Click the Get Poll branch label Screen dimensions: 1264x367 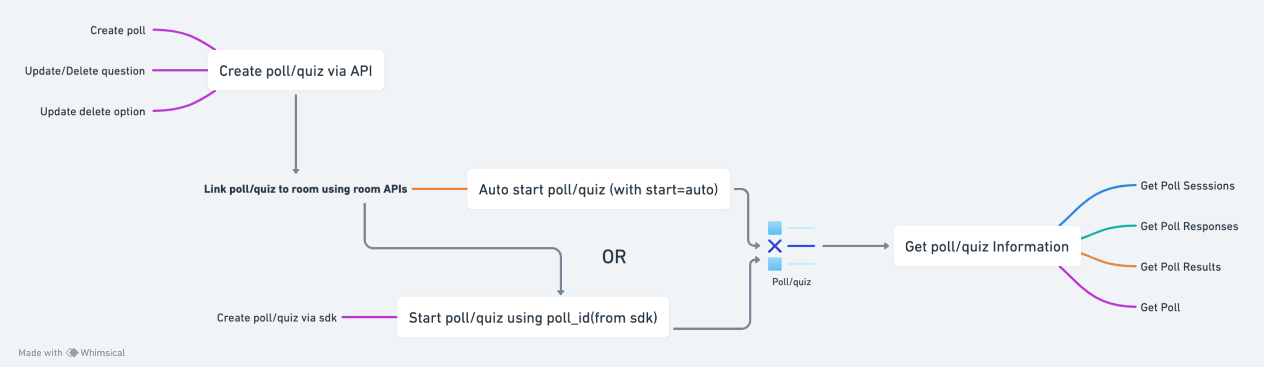tap(1160, 308)
